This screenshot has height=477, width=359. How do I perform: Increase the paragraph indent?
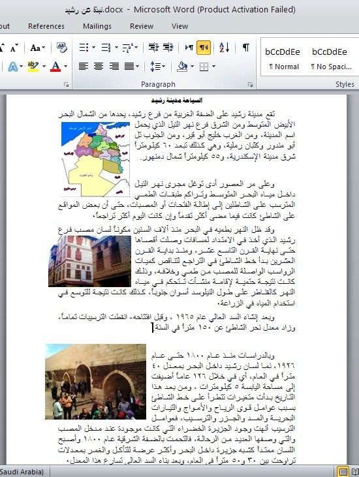point(168,48)
